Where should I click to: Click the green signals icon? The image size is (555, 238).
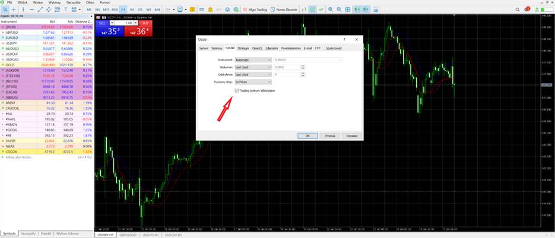point(236,9)
